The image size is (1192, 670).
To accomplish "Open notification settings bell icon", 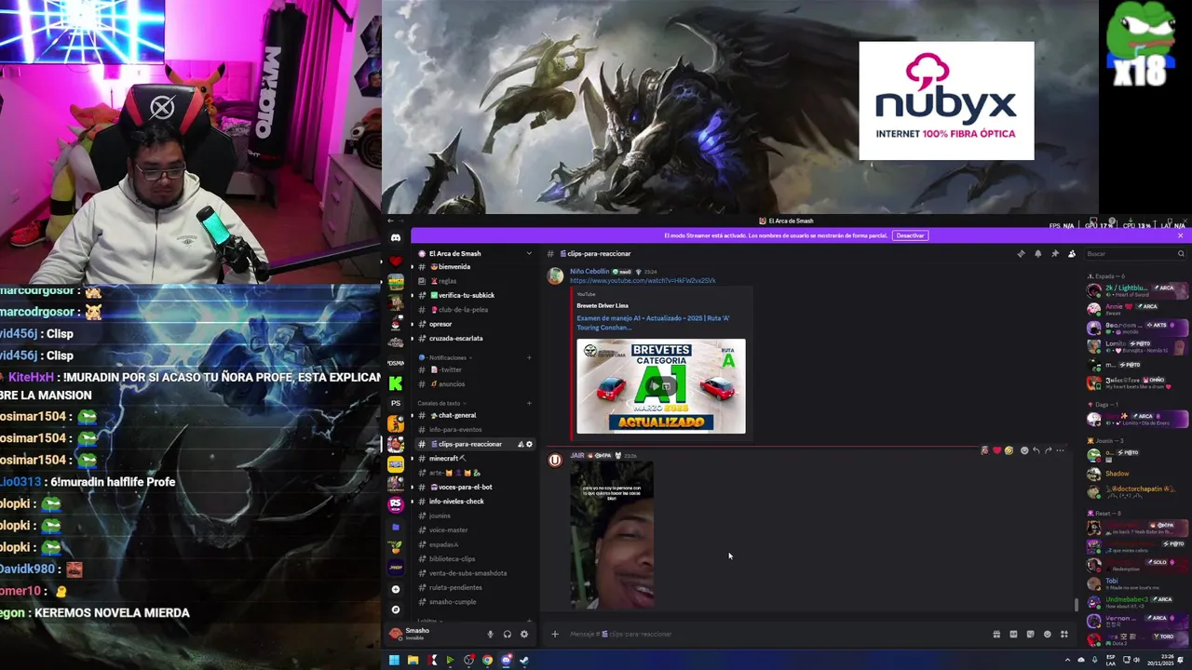I will 1037,253.
